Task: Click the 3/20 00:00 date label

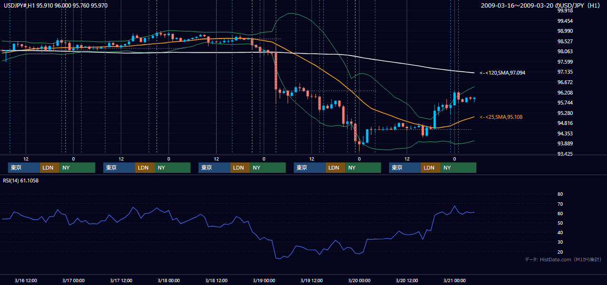Action: [x=359, y=280]
